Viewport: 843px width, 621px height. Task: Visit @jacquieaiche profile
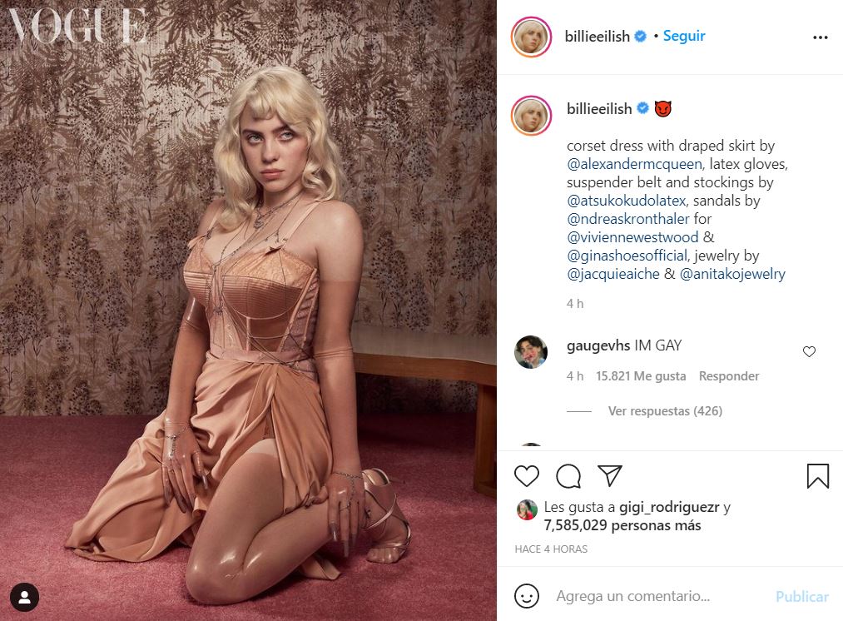(612, 274)
